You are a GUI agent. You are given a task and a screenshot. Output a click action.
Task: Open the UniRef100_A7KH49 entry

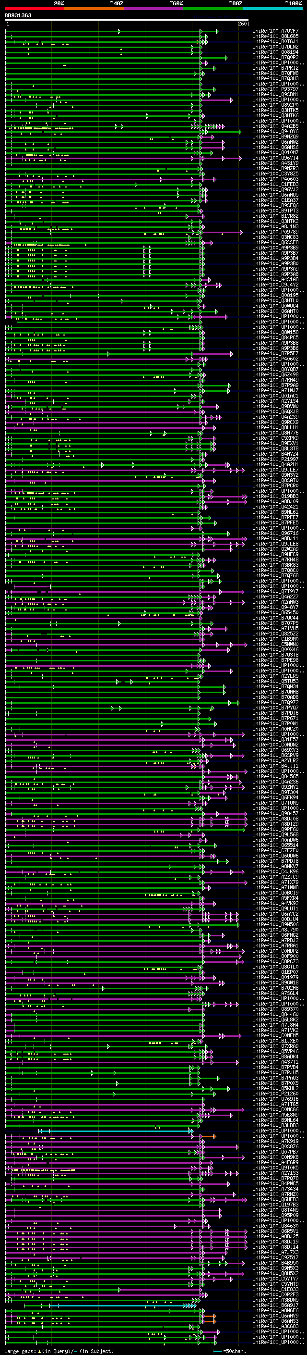(275, 380)
